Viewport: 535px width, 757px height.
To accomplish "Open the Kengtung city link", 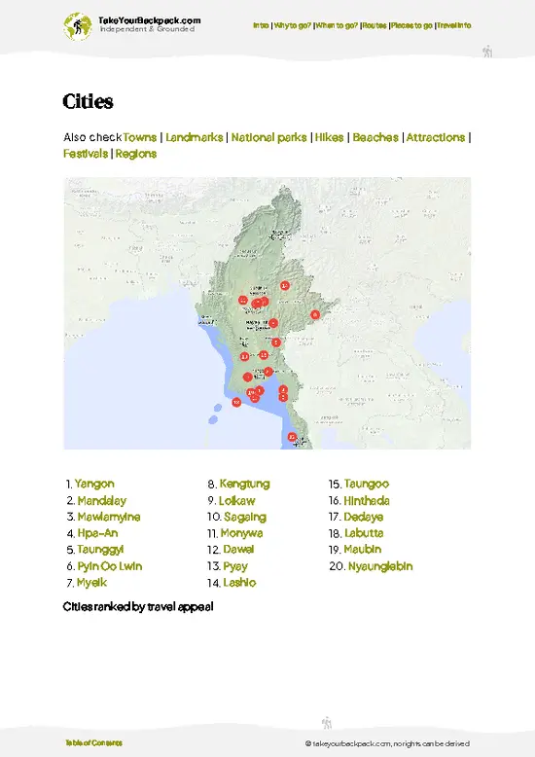I will pos(245,484).
